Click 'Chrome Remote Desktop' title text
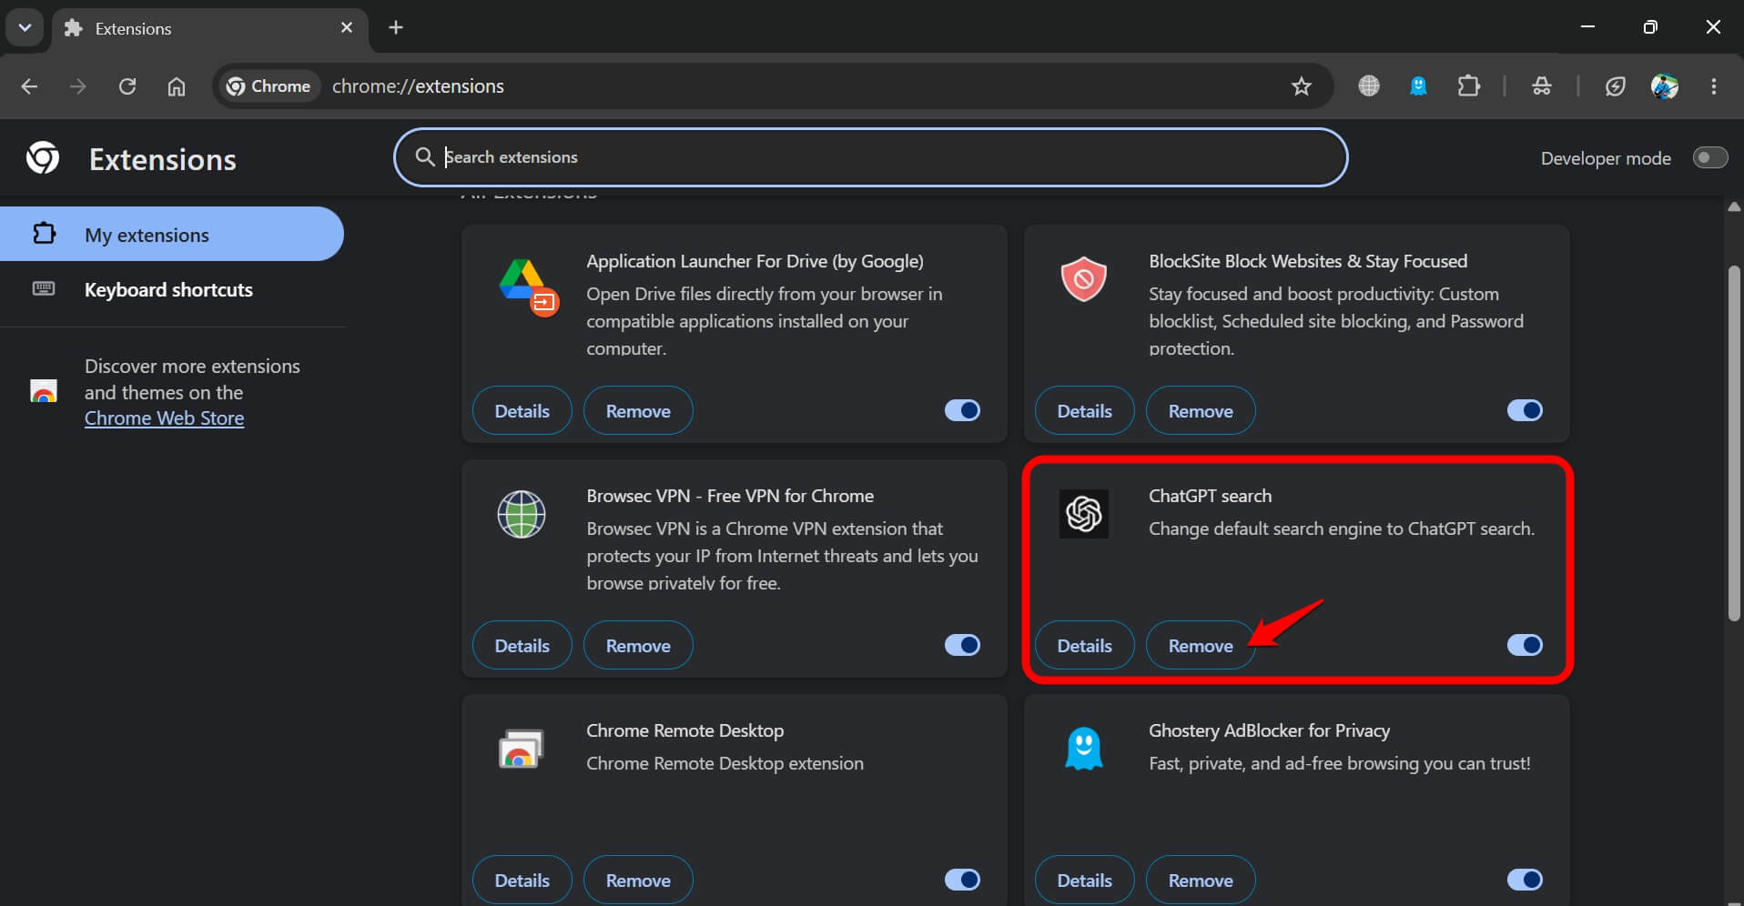Image resolution: width=1744 pixels, height=906 pixels. pyautogui.click(x=684, y=730)
